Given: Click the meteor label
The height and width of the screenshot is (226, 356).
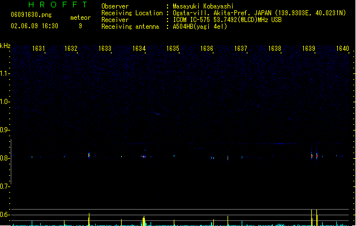Looking at the screenshot, I should pos(80,18).
